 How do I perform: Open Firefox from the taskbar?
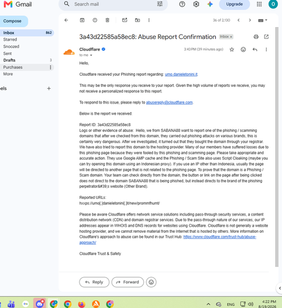point(81,304)
